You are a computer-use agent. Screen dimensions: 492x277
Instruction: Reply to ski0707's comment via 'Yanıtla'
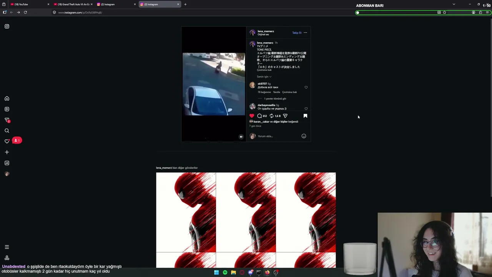[276, 92]
